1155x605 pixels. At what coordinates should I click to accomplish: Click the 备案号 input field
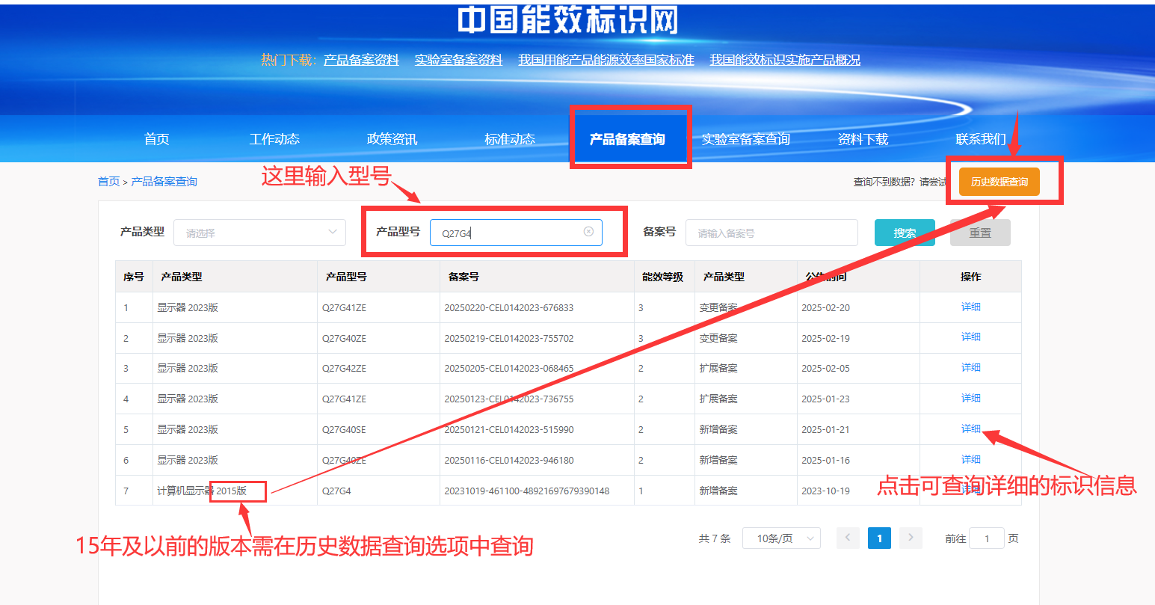pyautogui.click(x=771, y=233)
